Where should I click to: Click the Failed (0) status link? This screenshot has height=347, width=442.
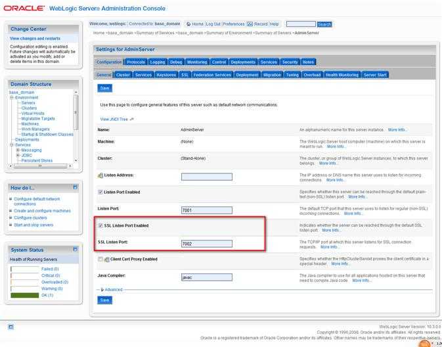[50, 269]
